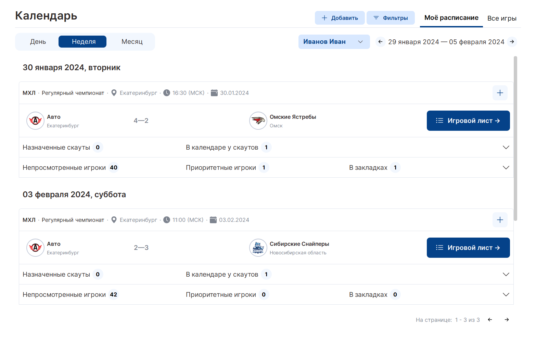
Task: Click the 03.02.2024 game date
Action: [234, 220]
